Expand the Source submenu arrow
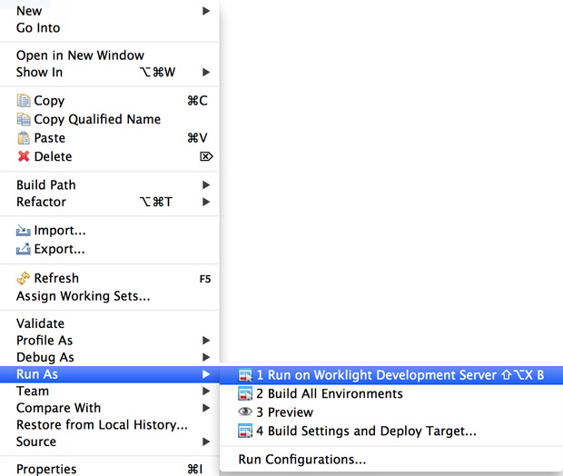This screenshot has width=563, height=476. [206, 441]
